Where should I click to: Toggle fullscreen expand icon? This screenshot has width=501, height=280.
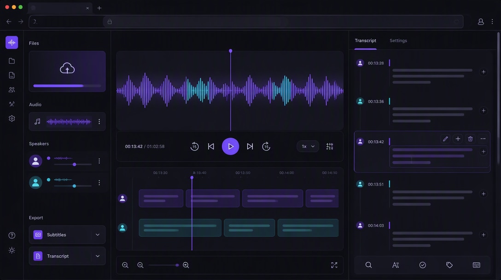pos(334,265)
